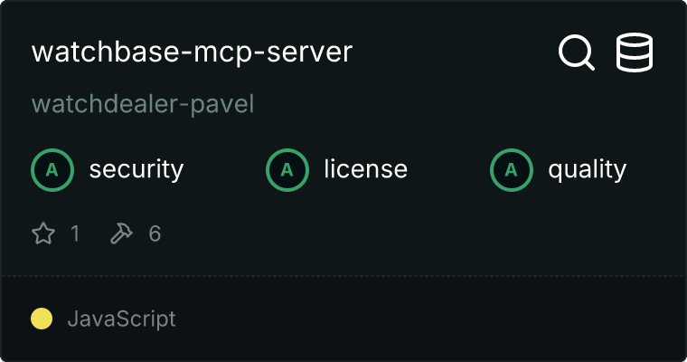687x362 pixels.
Task: Click the magnifying glass search icon
Action: tap(577, 52)
